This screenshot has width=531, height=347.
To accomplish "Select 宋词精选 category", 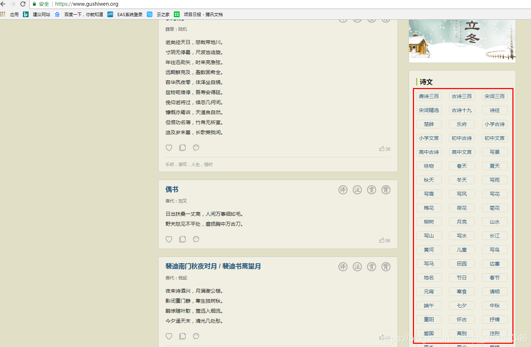I will [429, 110].
